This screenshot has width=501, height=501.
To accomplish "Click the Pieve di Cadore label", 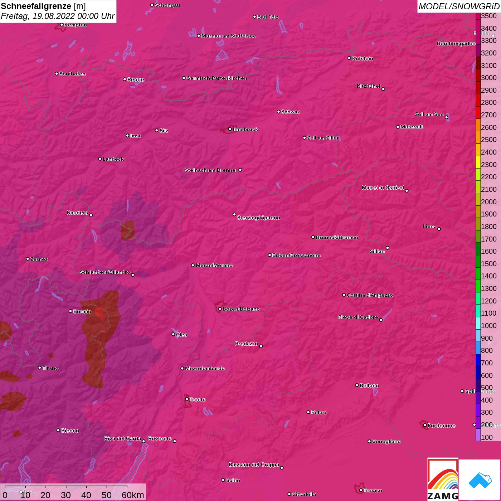I will pyautogui.click(x=358, y=317).
